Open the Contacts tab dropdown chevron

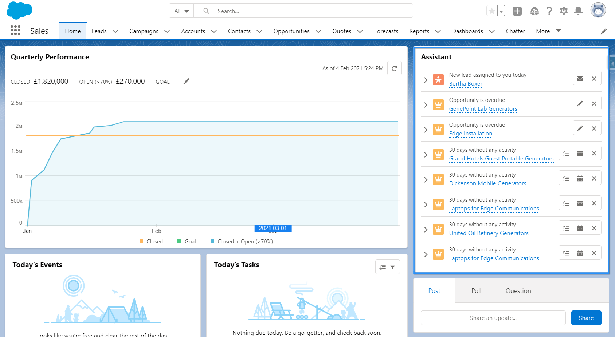259,31
